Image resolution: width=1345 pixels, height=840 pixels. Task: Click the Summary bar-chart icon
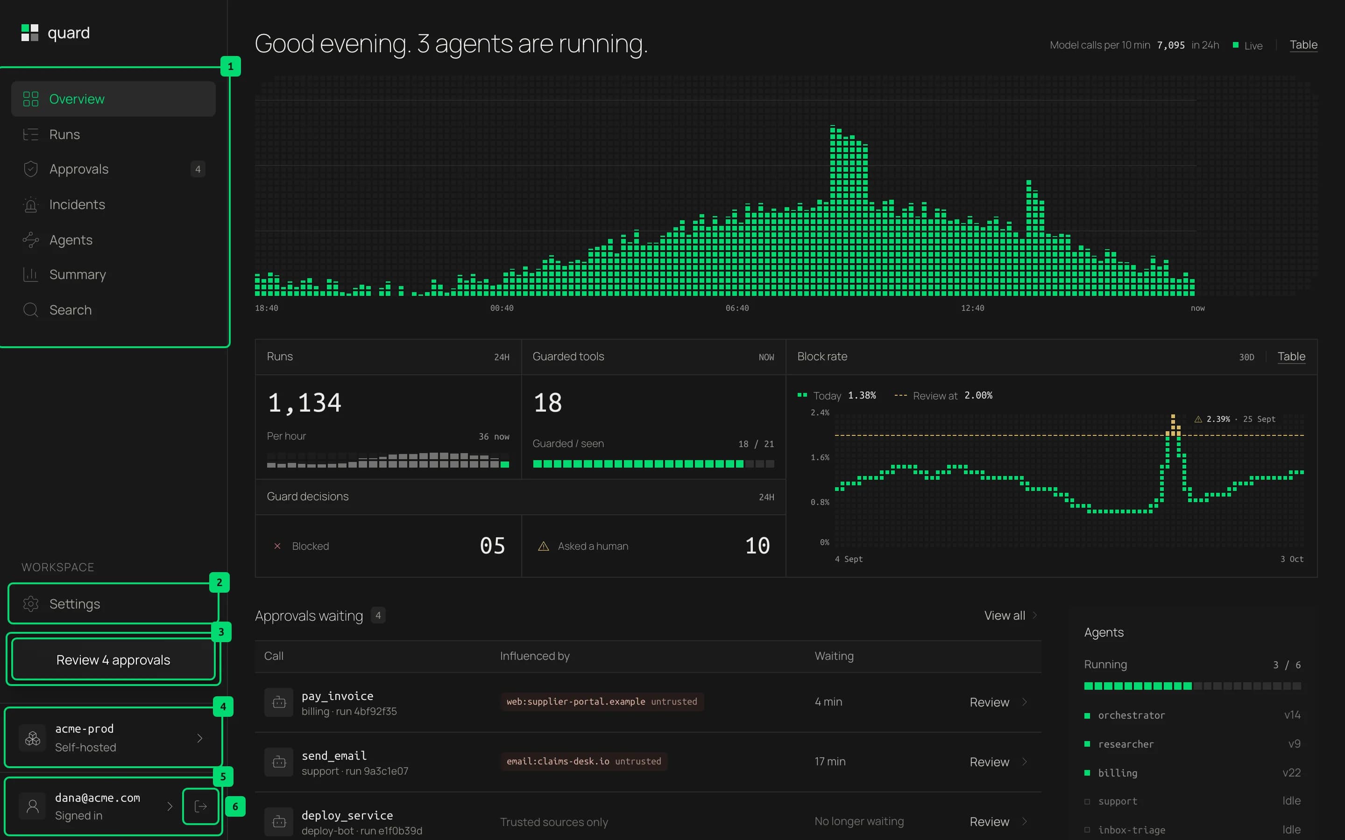click(30, 274)
